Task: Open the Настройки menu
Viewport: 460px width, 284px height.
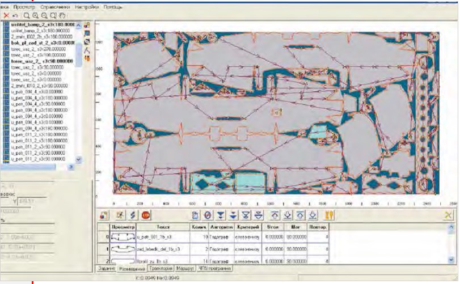Action: click(85, 5)
